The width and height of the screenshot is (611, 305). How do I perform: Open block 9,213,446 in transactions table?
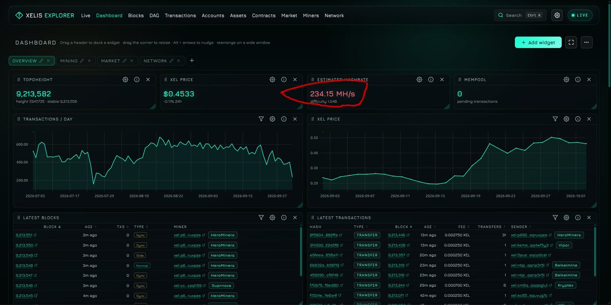397,235
